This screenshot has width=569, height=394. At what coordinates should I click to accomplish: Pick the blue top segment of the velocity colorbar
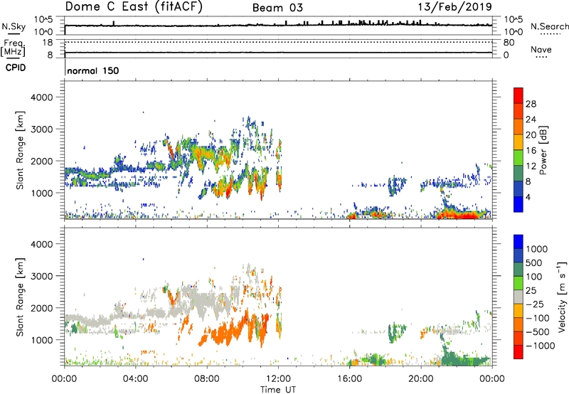coord(519,242)
